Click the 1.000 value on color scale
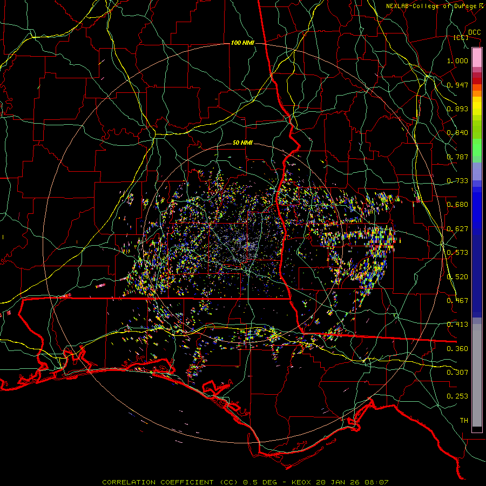 (457, 60)
